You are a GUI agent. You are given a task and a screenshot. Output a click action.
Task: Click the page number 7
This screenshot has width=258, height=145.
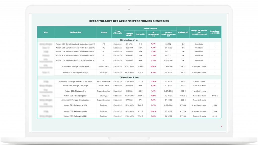[x=221, y=126]
